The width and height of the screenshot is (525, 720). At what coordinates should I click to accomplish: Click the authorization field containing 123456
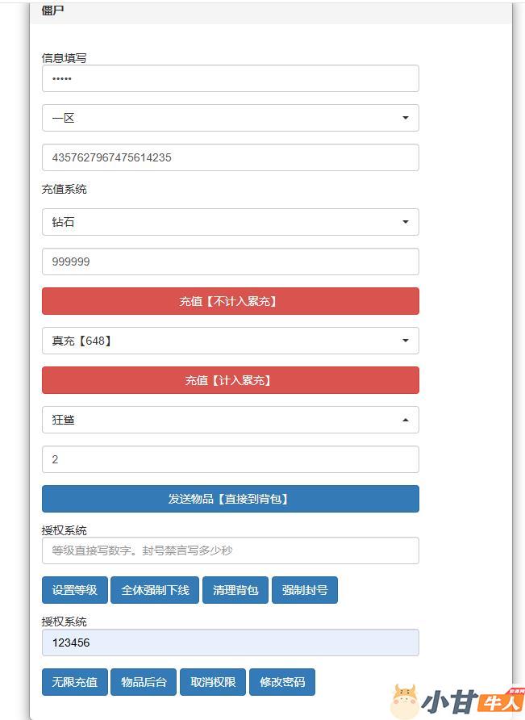[x=230, y=643]
